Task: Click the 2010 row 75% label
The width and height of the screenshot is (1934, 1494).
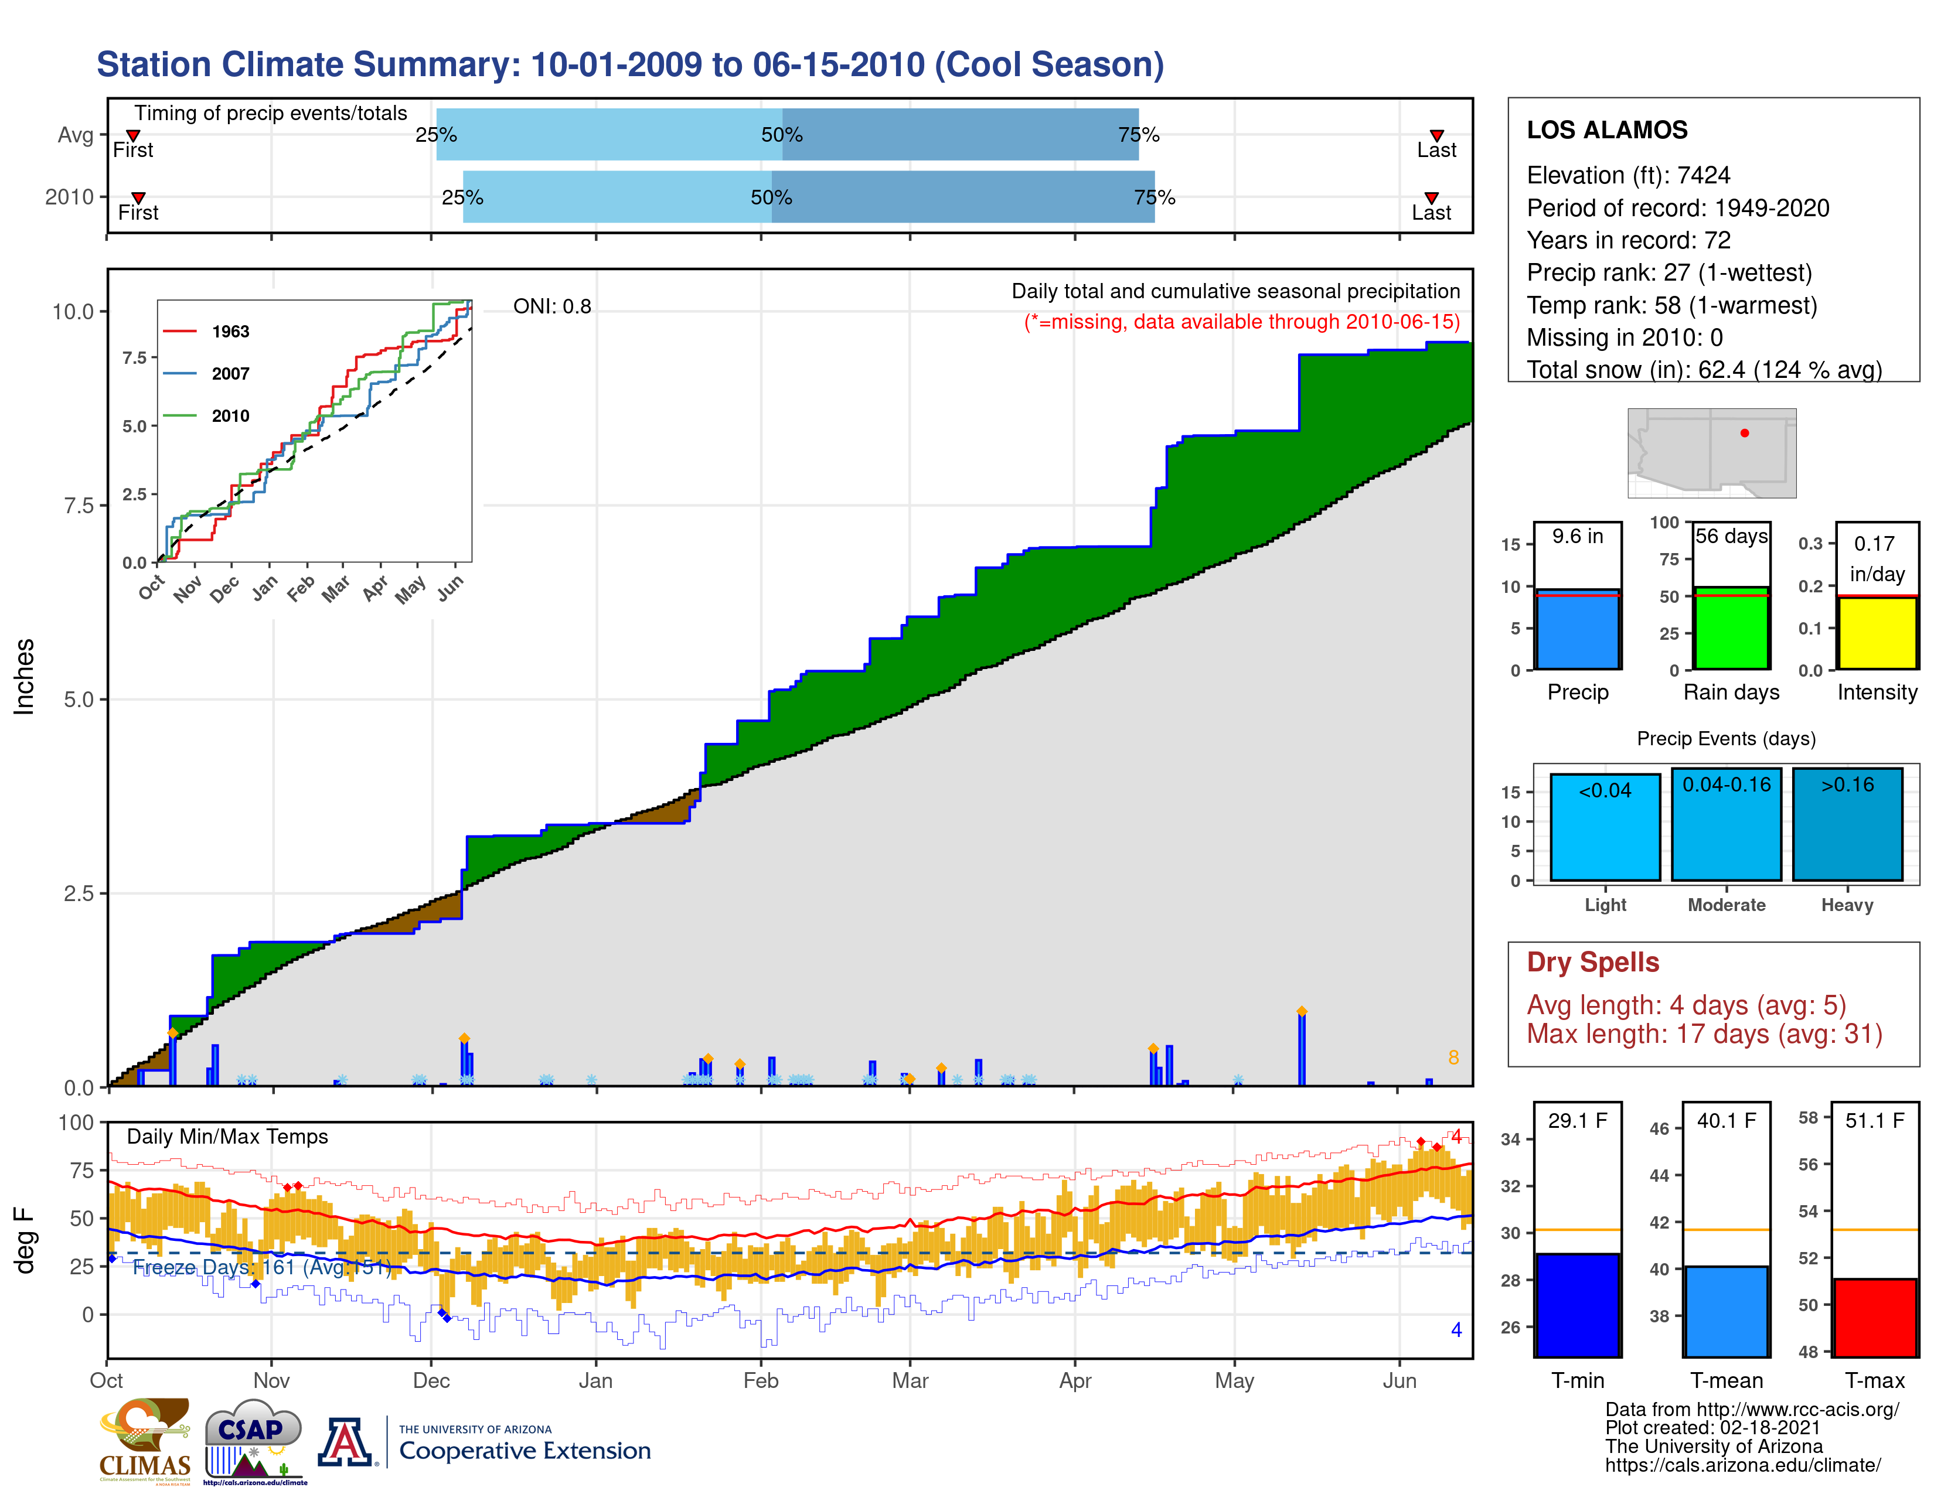Action: (1155, 196)
